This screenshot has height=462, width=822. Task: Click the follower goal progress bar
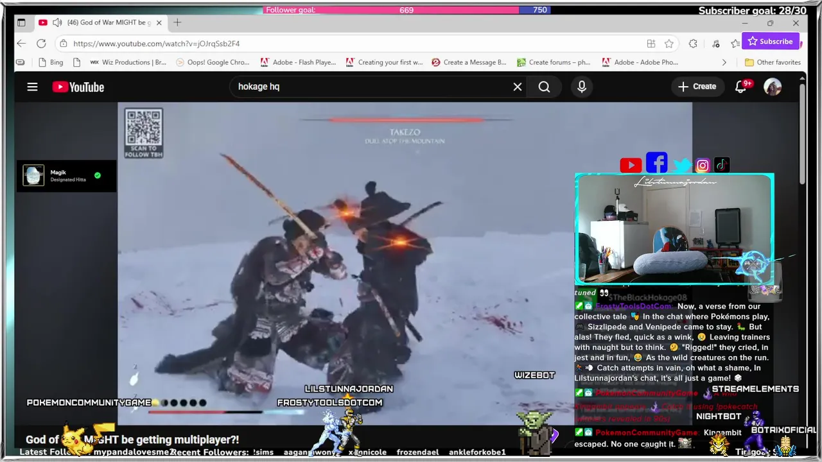(x=407, y=10)
